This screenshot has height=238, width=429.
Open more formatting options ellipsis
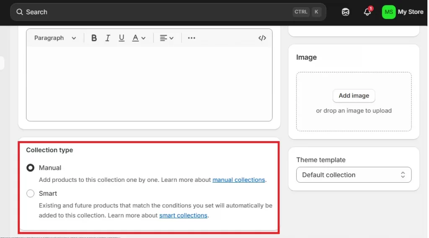tap(191, 38)
